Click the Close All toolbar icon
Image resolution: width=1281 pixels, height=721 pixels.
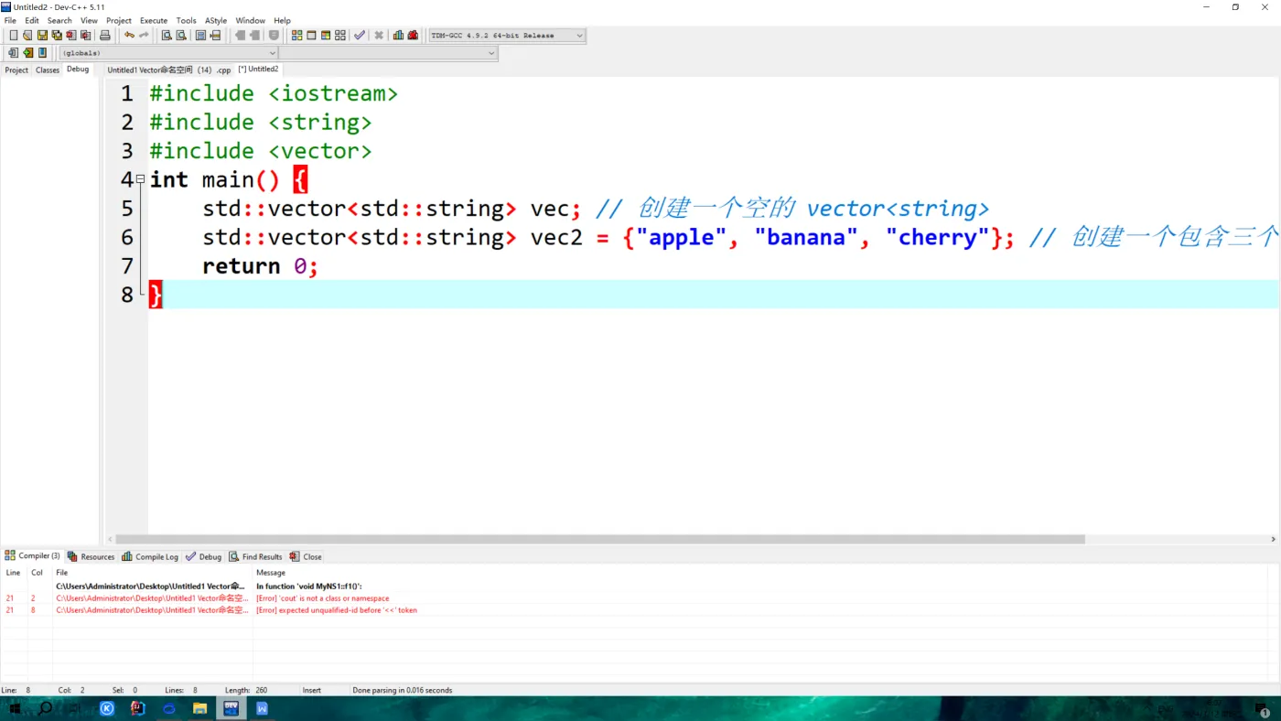(x=86, y=36)
